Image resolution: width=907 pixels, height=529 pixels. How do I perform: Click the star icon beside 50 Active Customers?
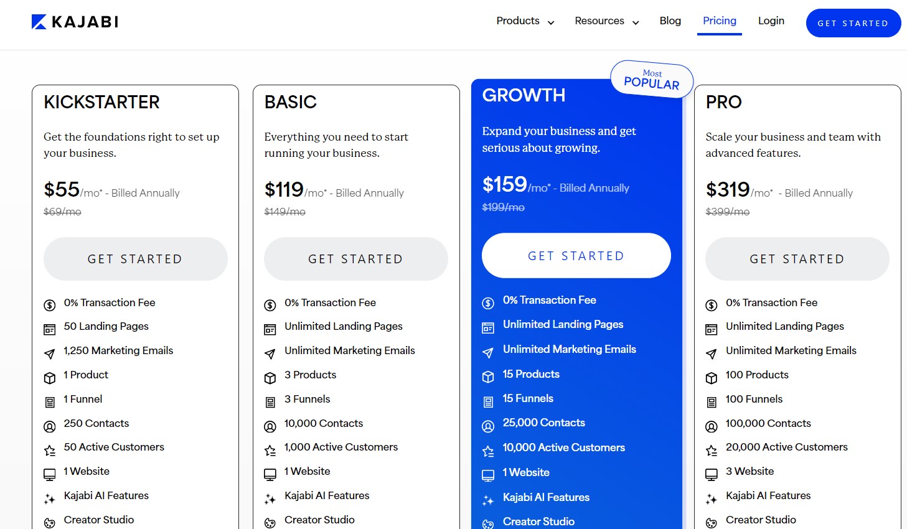[x=50, y=451]
